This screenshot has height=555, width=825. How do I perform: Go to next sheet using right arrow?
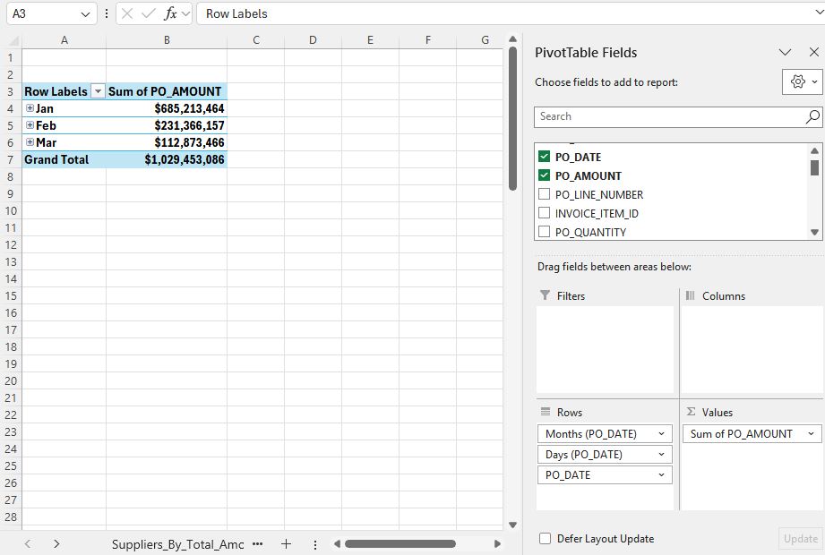[x=56, y=543]
